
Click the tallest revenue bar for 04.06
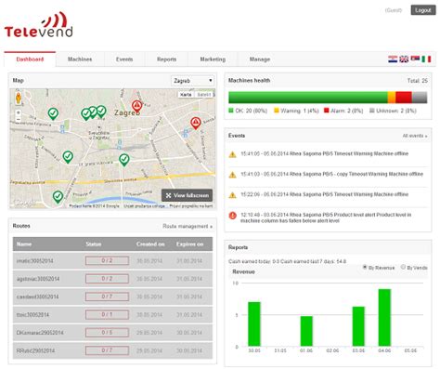click(x=384, y=318)
